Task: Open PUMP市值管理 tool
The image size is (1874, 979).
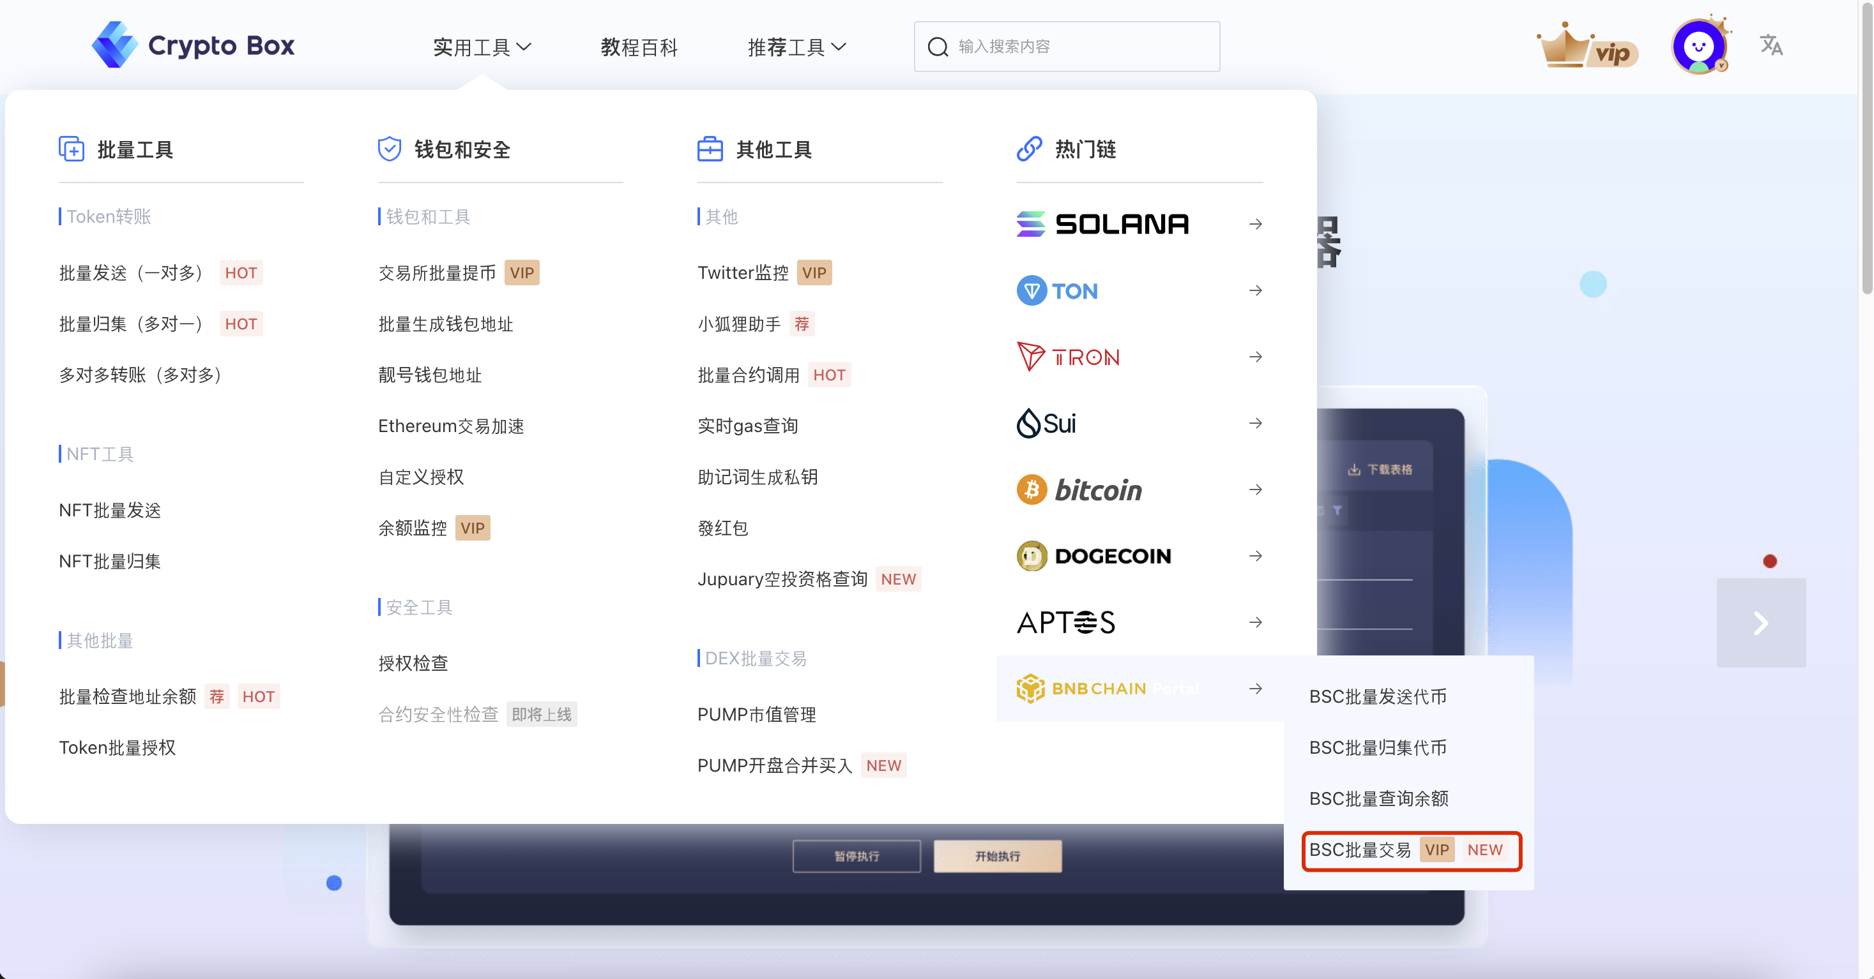Action: [757, 714]
